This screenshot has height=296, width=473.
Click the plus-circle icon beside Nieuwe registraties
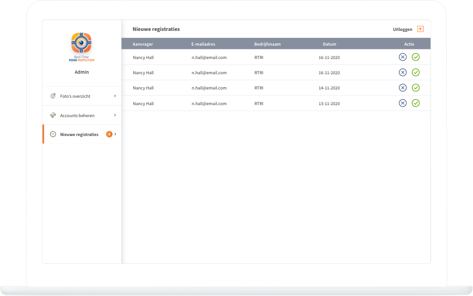(53, 134)
